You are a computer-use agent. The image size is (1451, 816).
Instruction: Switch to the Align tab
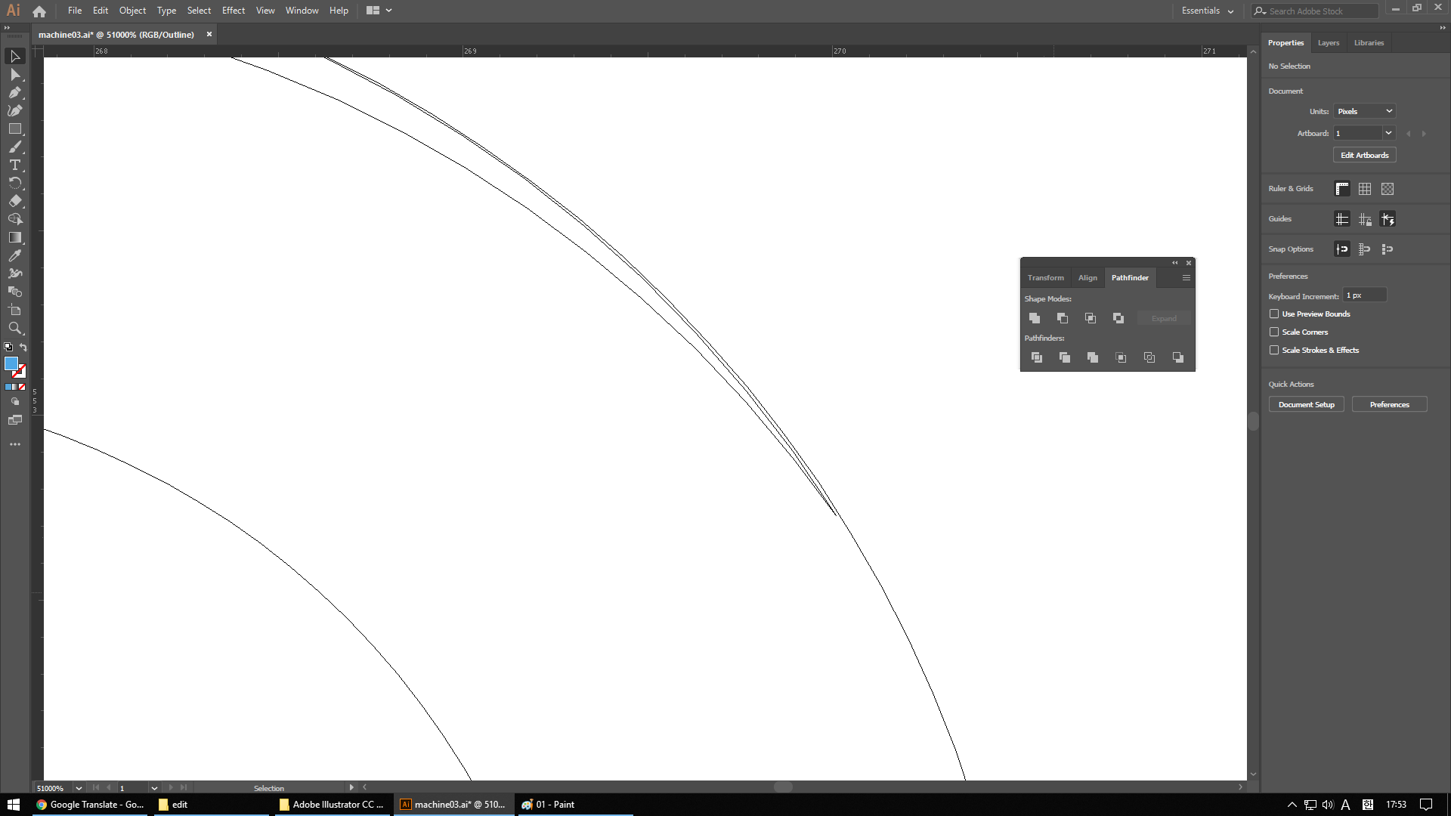coord(1087,277)
